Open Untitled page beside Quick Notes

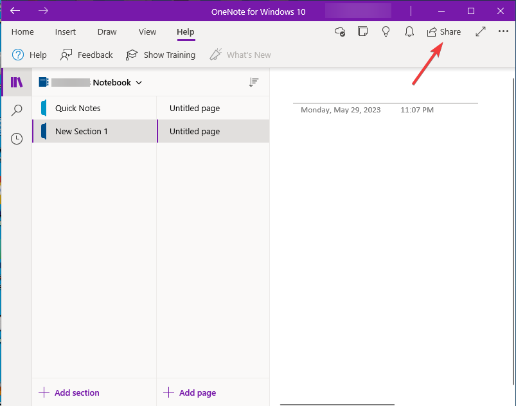coord(213,108)
